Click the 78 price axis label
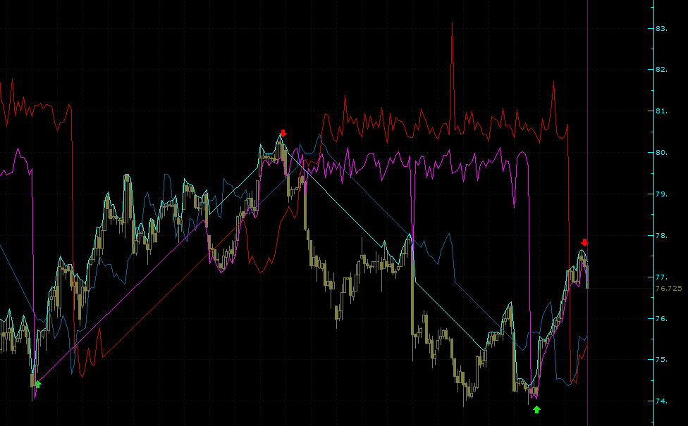This screenshot has width=688, height=426. 661,236
